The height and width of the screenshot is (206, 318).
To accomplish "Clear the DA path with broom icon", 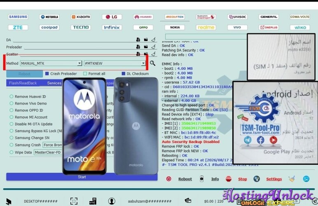I will [154, 40].
